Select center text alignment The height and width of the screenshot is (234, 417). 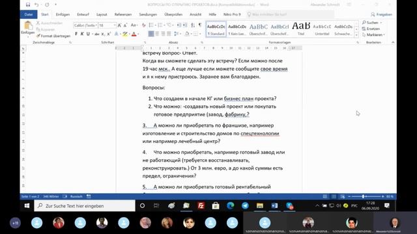coord(157,34)
